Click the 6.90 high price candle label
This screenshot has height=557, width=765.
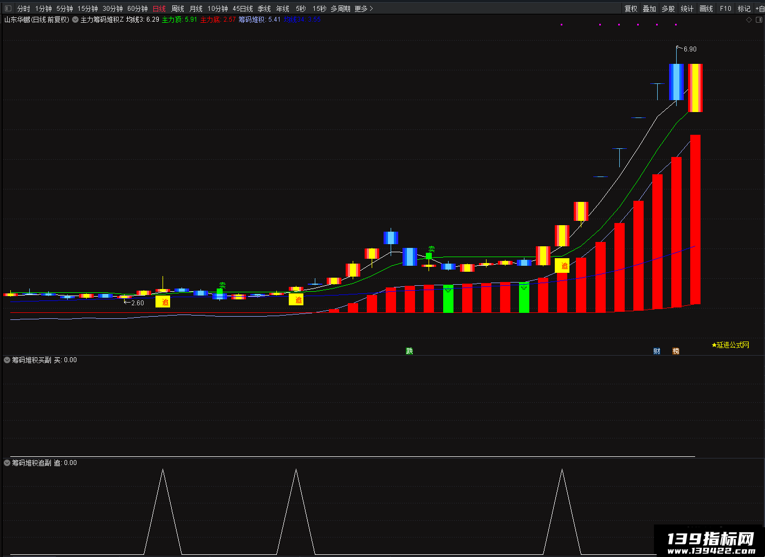click(690, 49)
